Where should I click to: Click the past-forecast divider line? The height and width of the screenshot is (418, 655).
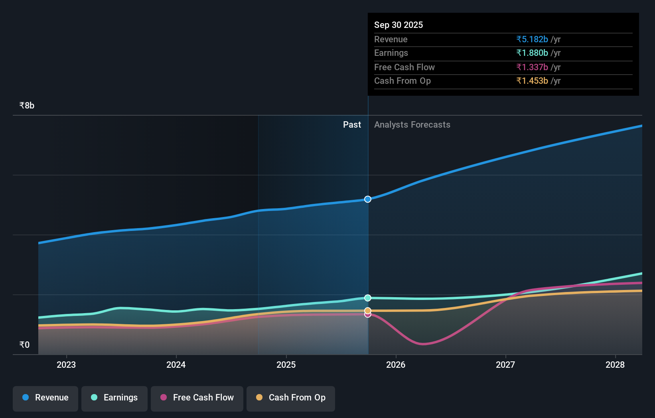368,239
